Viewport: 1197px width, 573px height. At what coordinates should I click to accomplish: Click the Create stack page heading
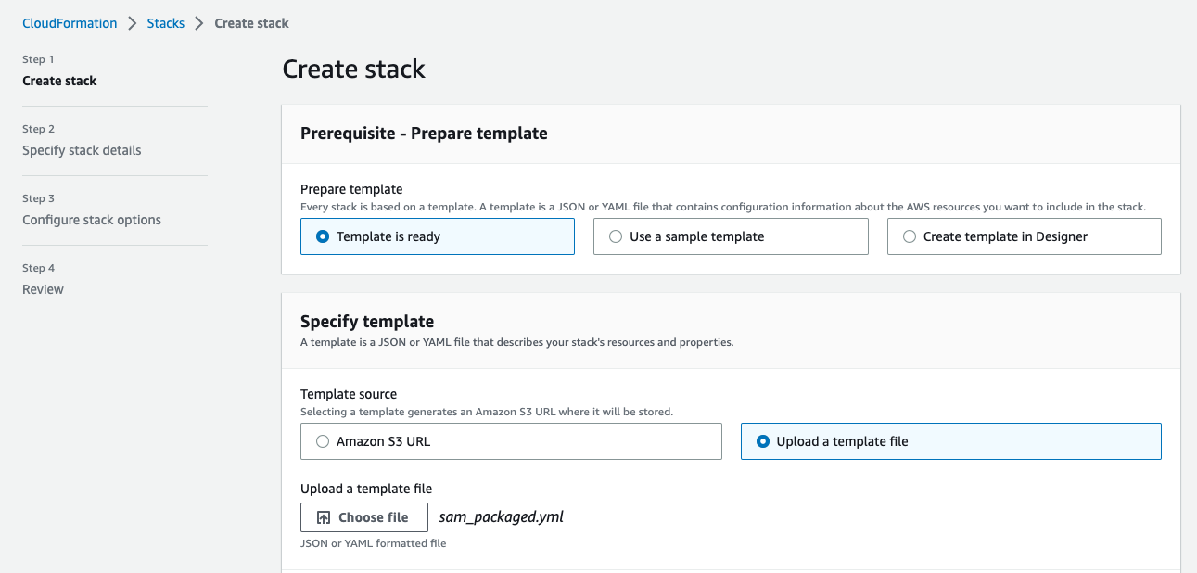click(x=353, y=69)
